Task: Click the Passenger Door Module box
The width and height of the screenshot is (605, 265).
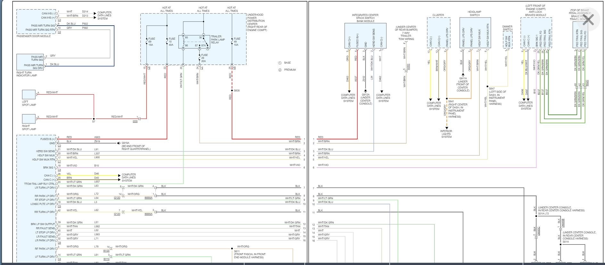Action: tap(36, 22)
